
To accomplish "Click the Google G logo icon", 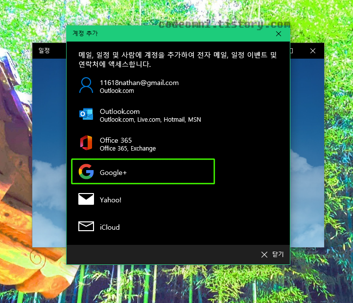I will [x=86, y=172].
